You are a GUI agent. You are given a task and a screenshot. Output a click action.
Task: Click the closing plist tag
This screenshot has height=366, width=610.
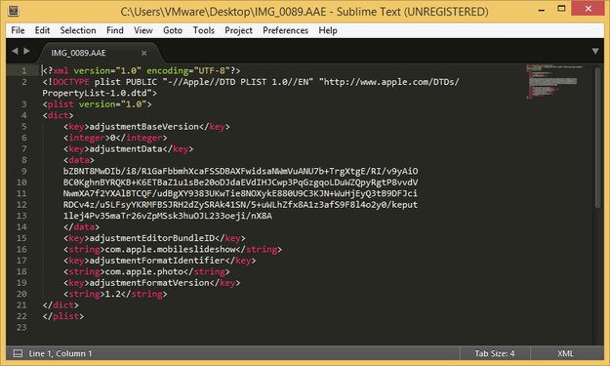tap(63, 316)
